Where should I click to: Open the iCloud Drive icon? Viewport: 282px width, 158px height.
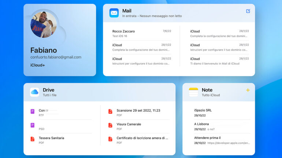[x=35, y=92]
